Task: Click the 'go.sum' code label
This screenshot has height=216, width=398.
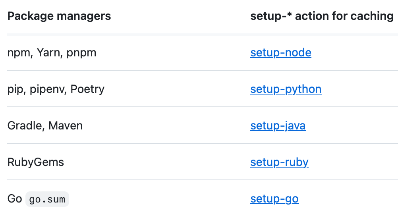Action: 47,199
